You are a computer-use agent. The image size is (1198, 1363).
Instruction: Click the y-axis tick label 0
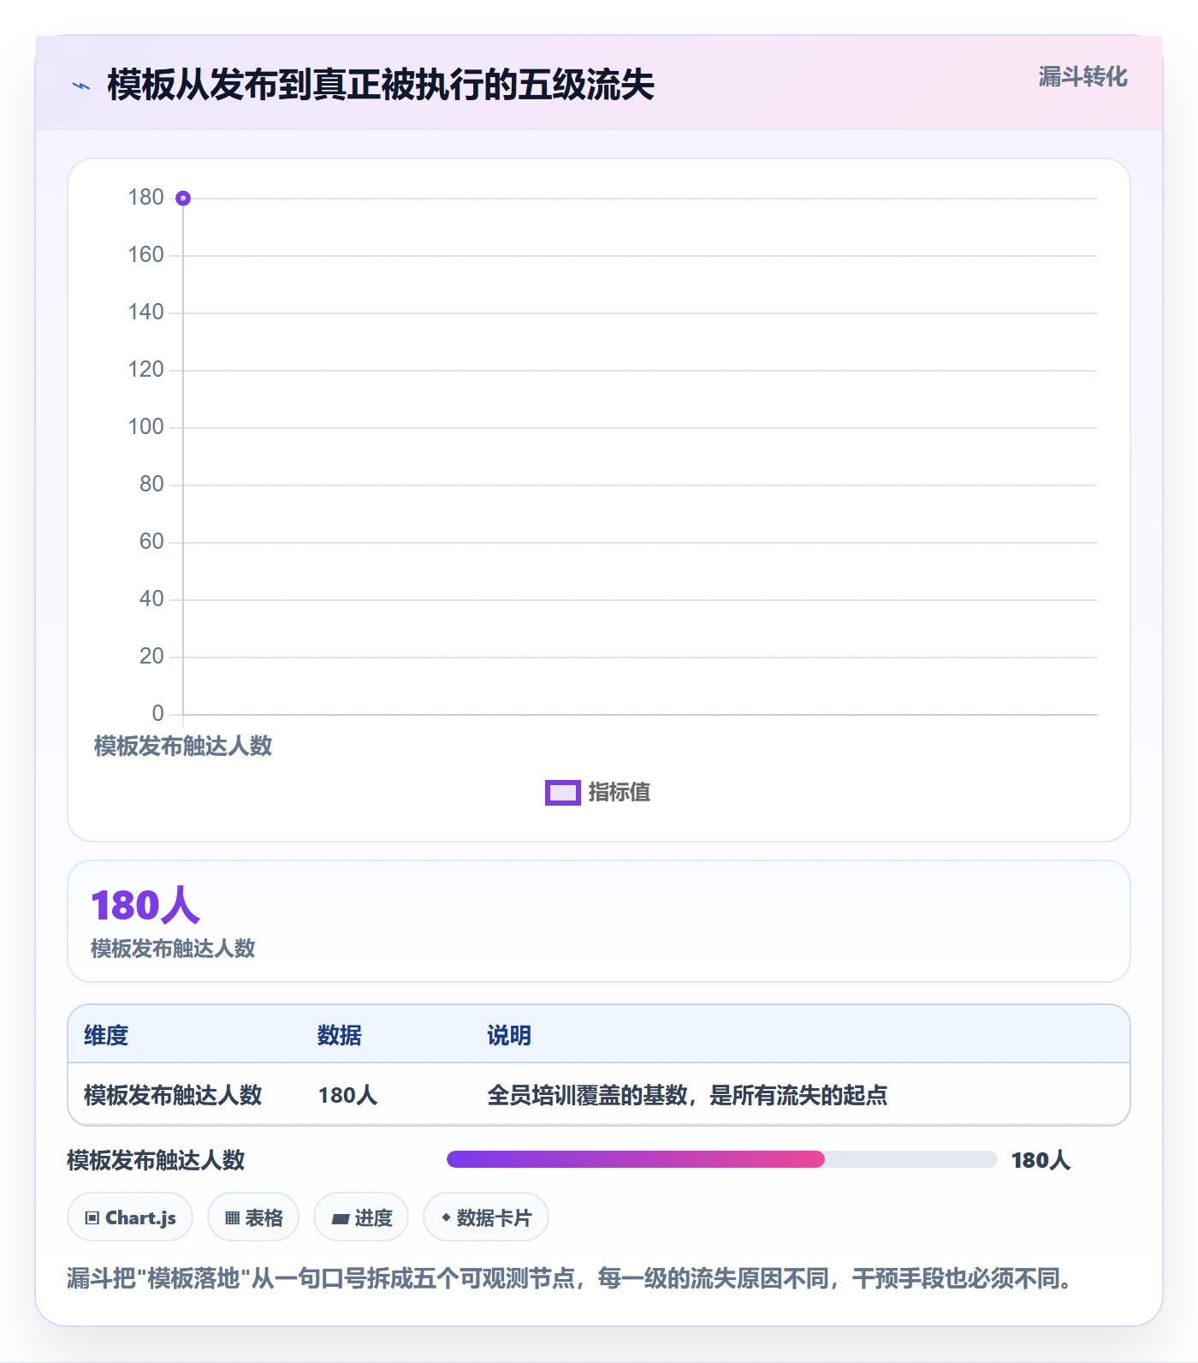tap(157, 713)
